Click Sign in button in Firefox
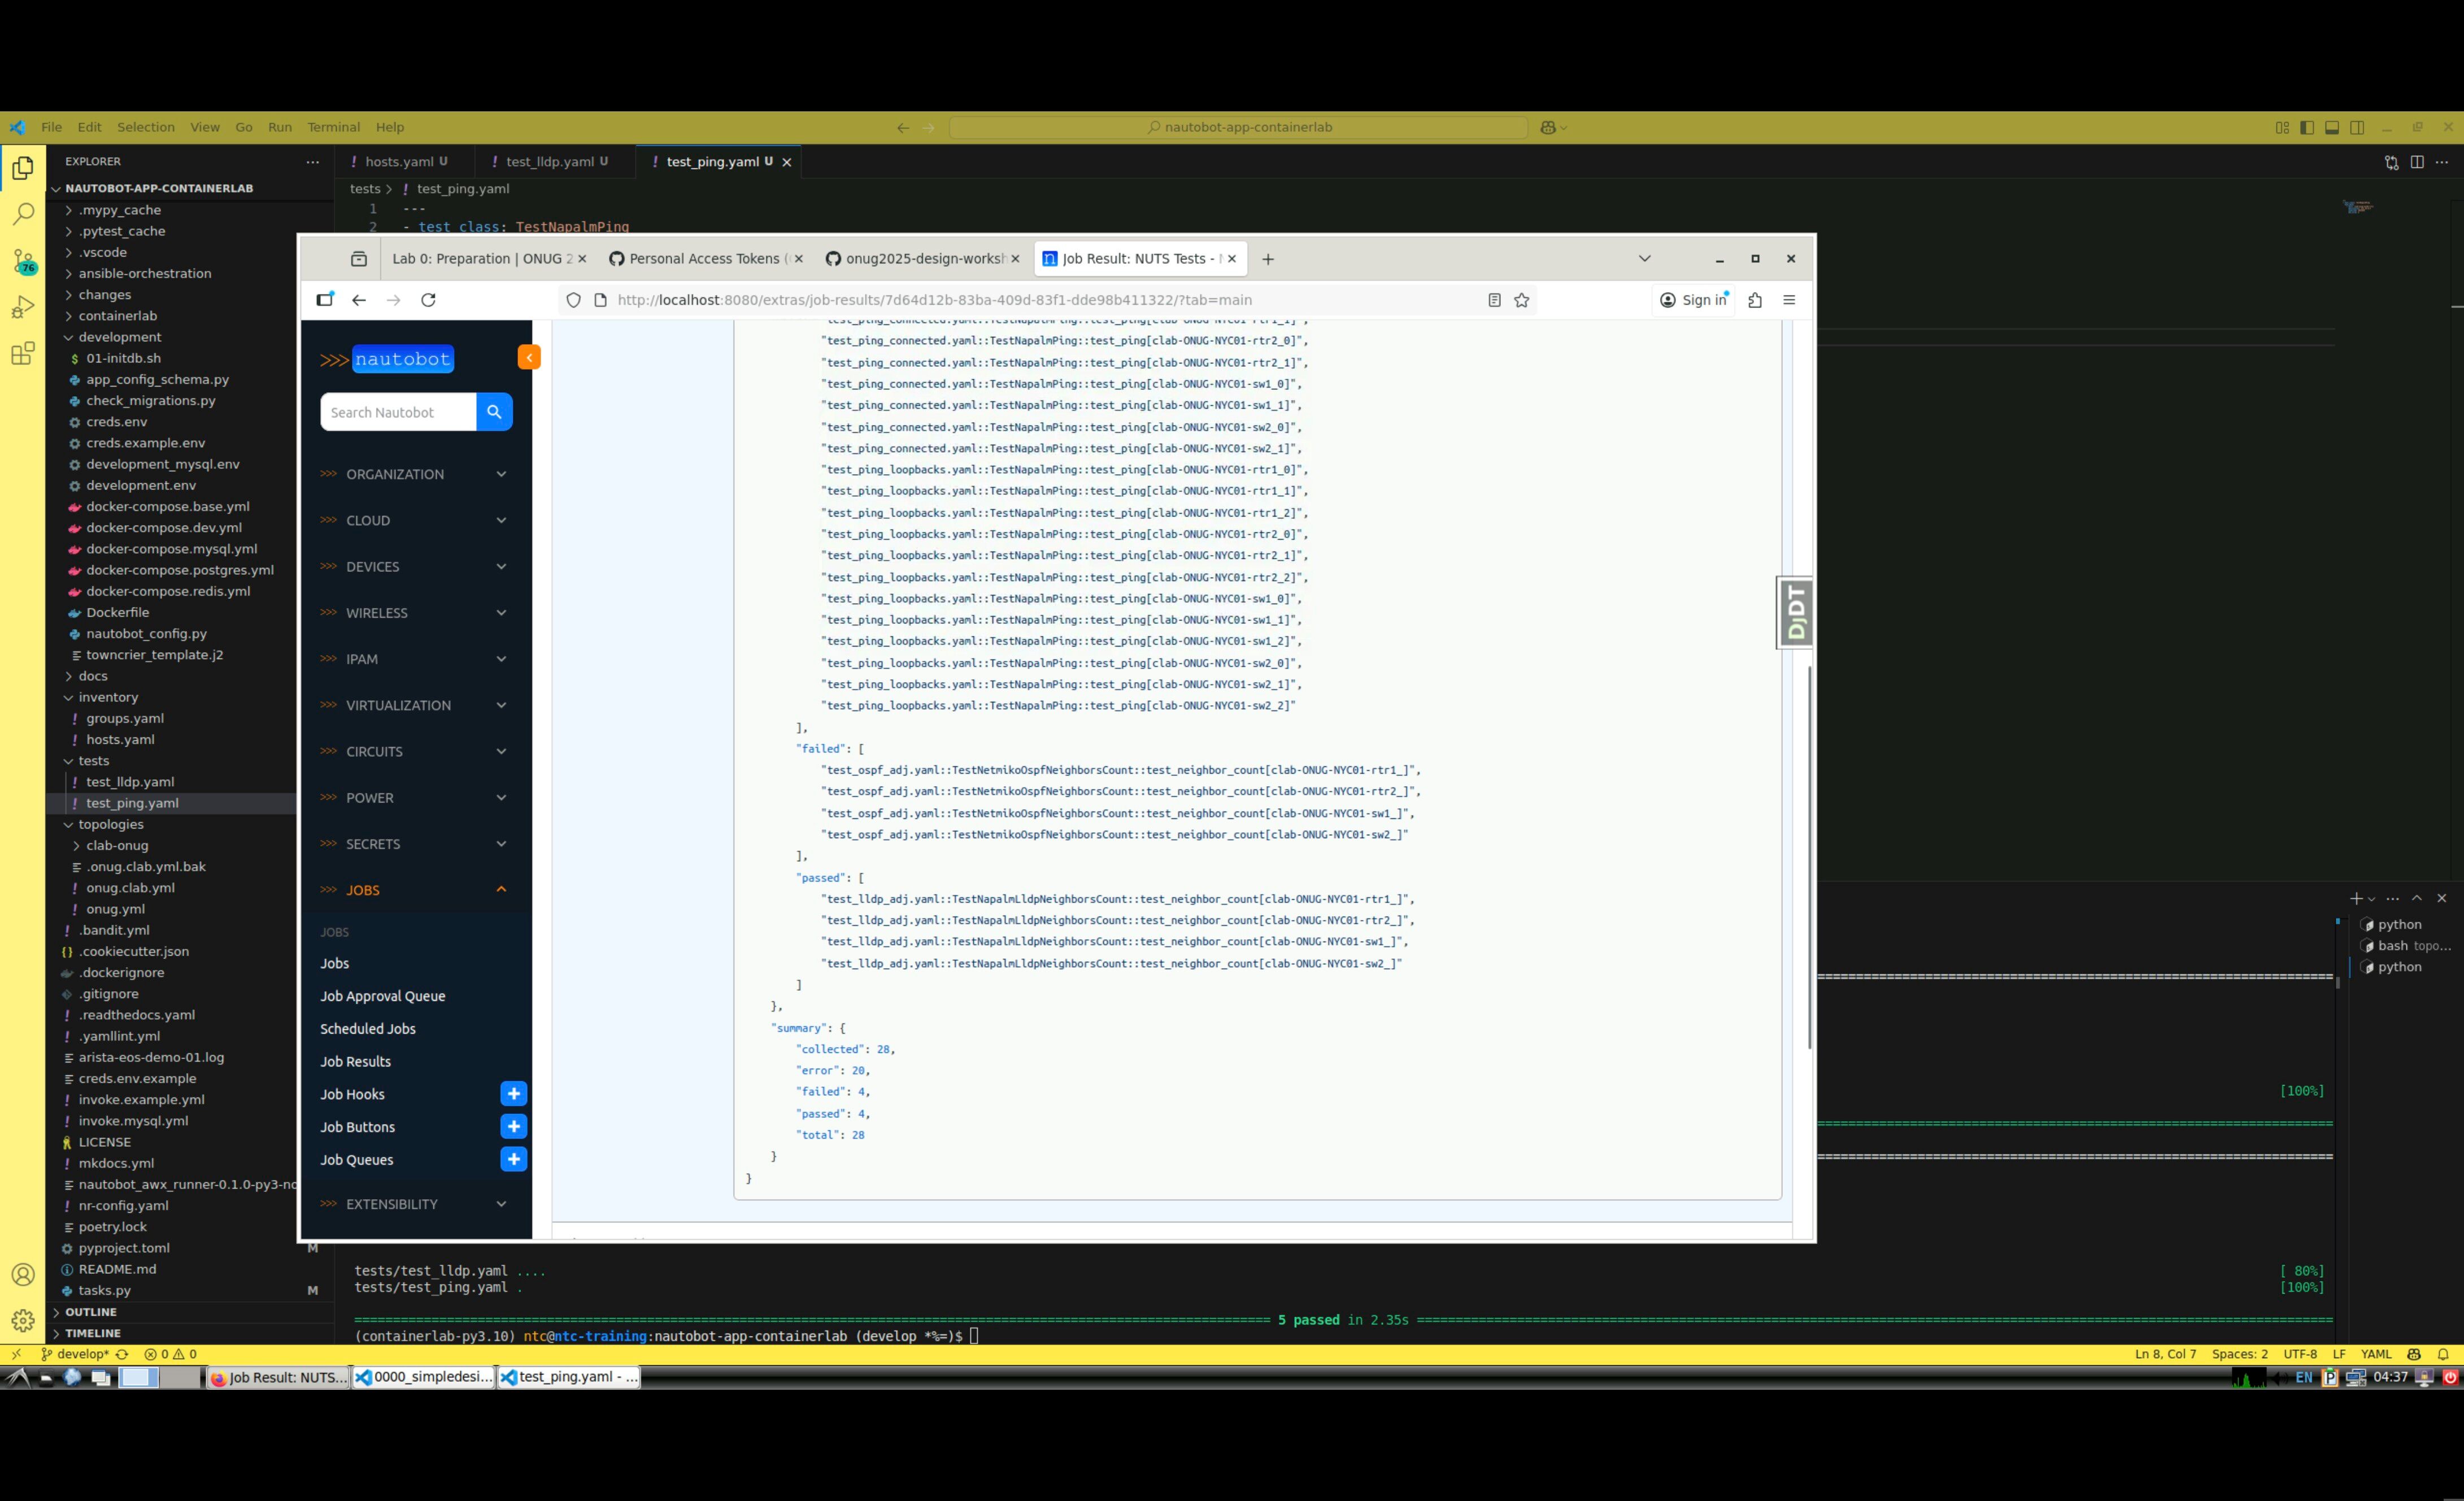Viewport: 2464px width, 1501px height. 1694,300
